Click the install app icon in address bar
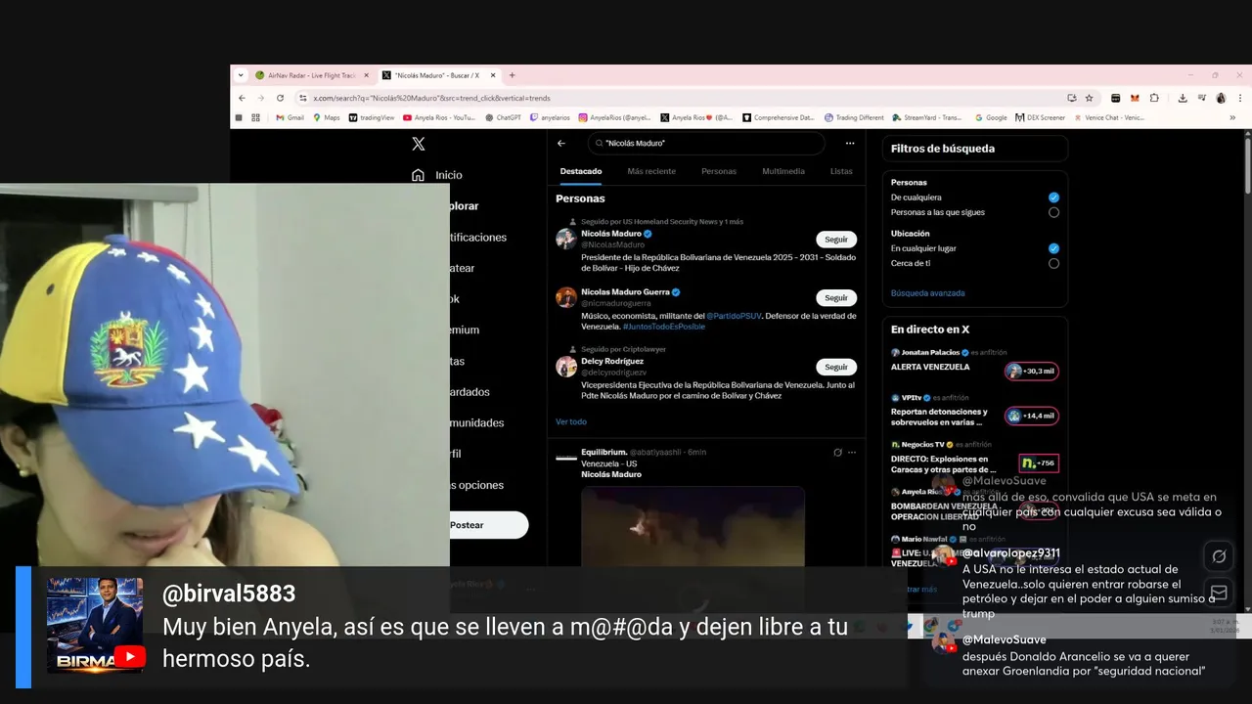The height and width of the screenshot is (704, 1252). click(x=1072, y=98)
